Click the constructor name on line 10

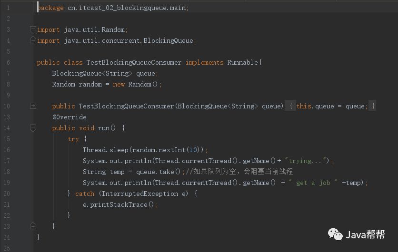(126, 106)
